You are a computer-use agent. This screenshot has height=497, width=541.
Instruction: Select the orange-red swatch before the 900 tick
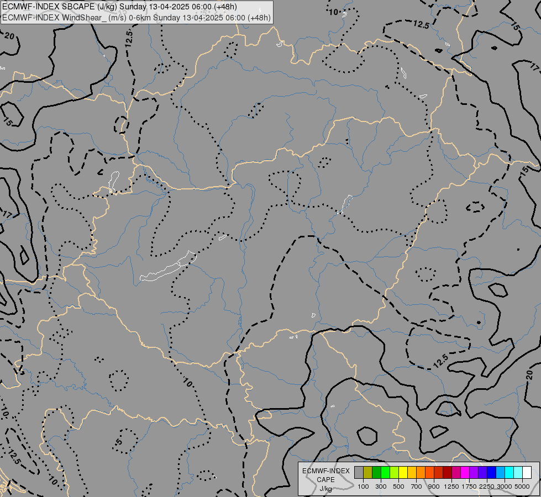click(x=429, y=472)
